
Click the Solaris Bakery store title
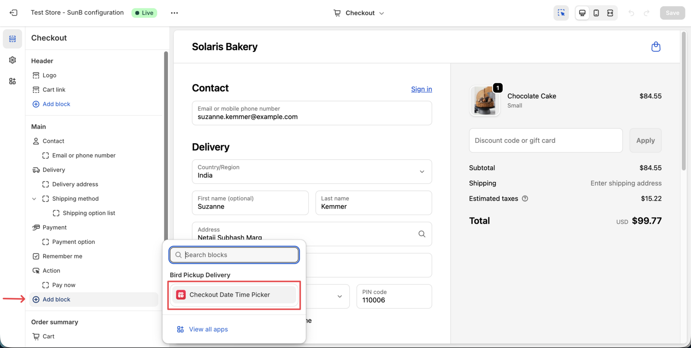click(225, 47)
